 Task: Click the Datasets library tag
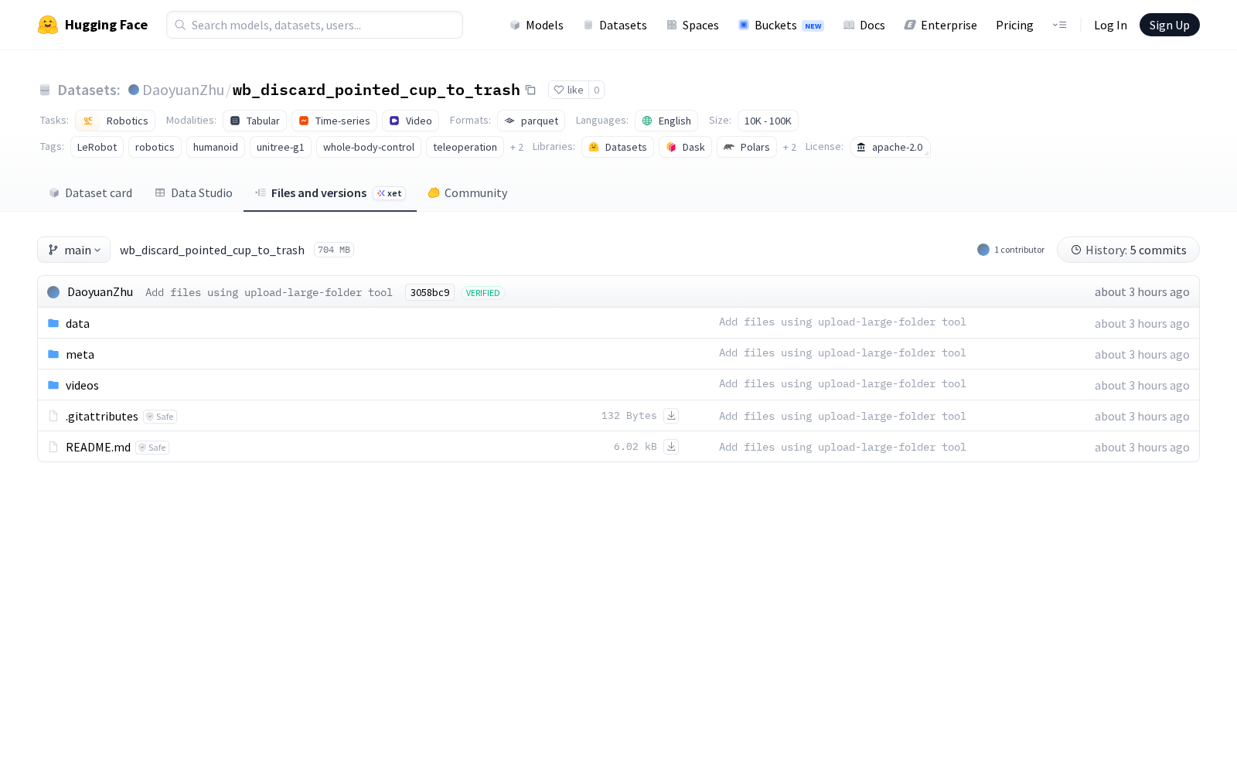click(x=618, y=147)
